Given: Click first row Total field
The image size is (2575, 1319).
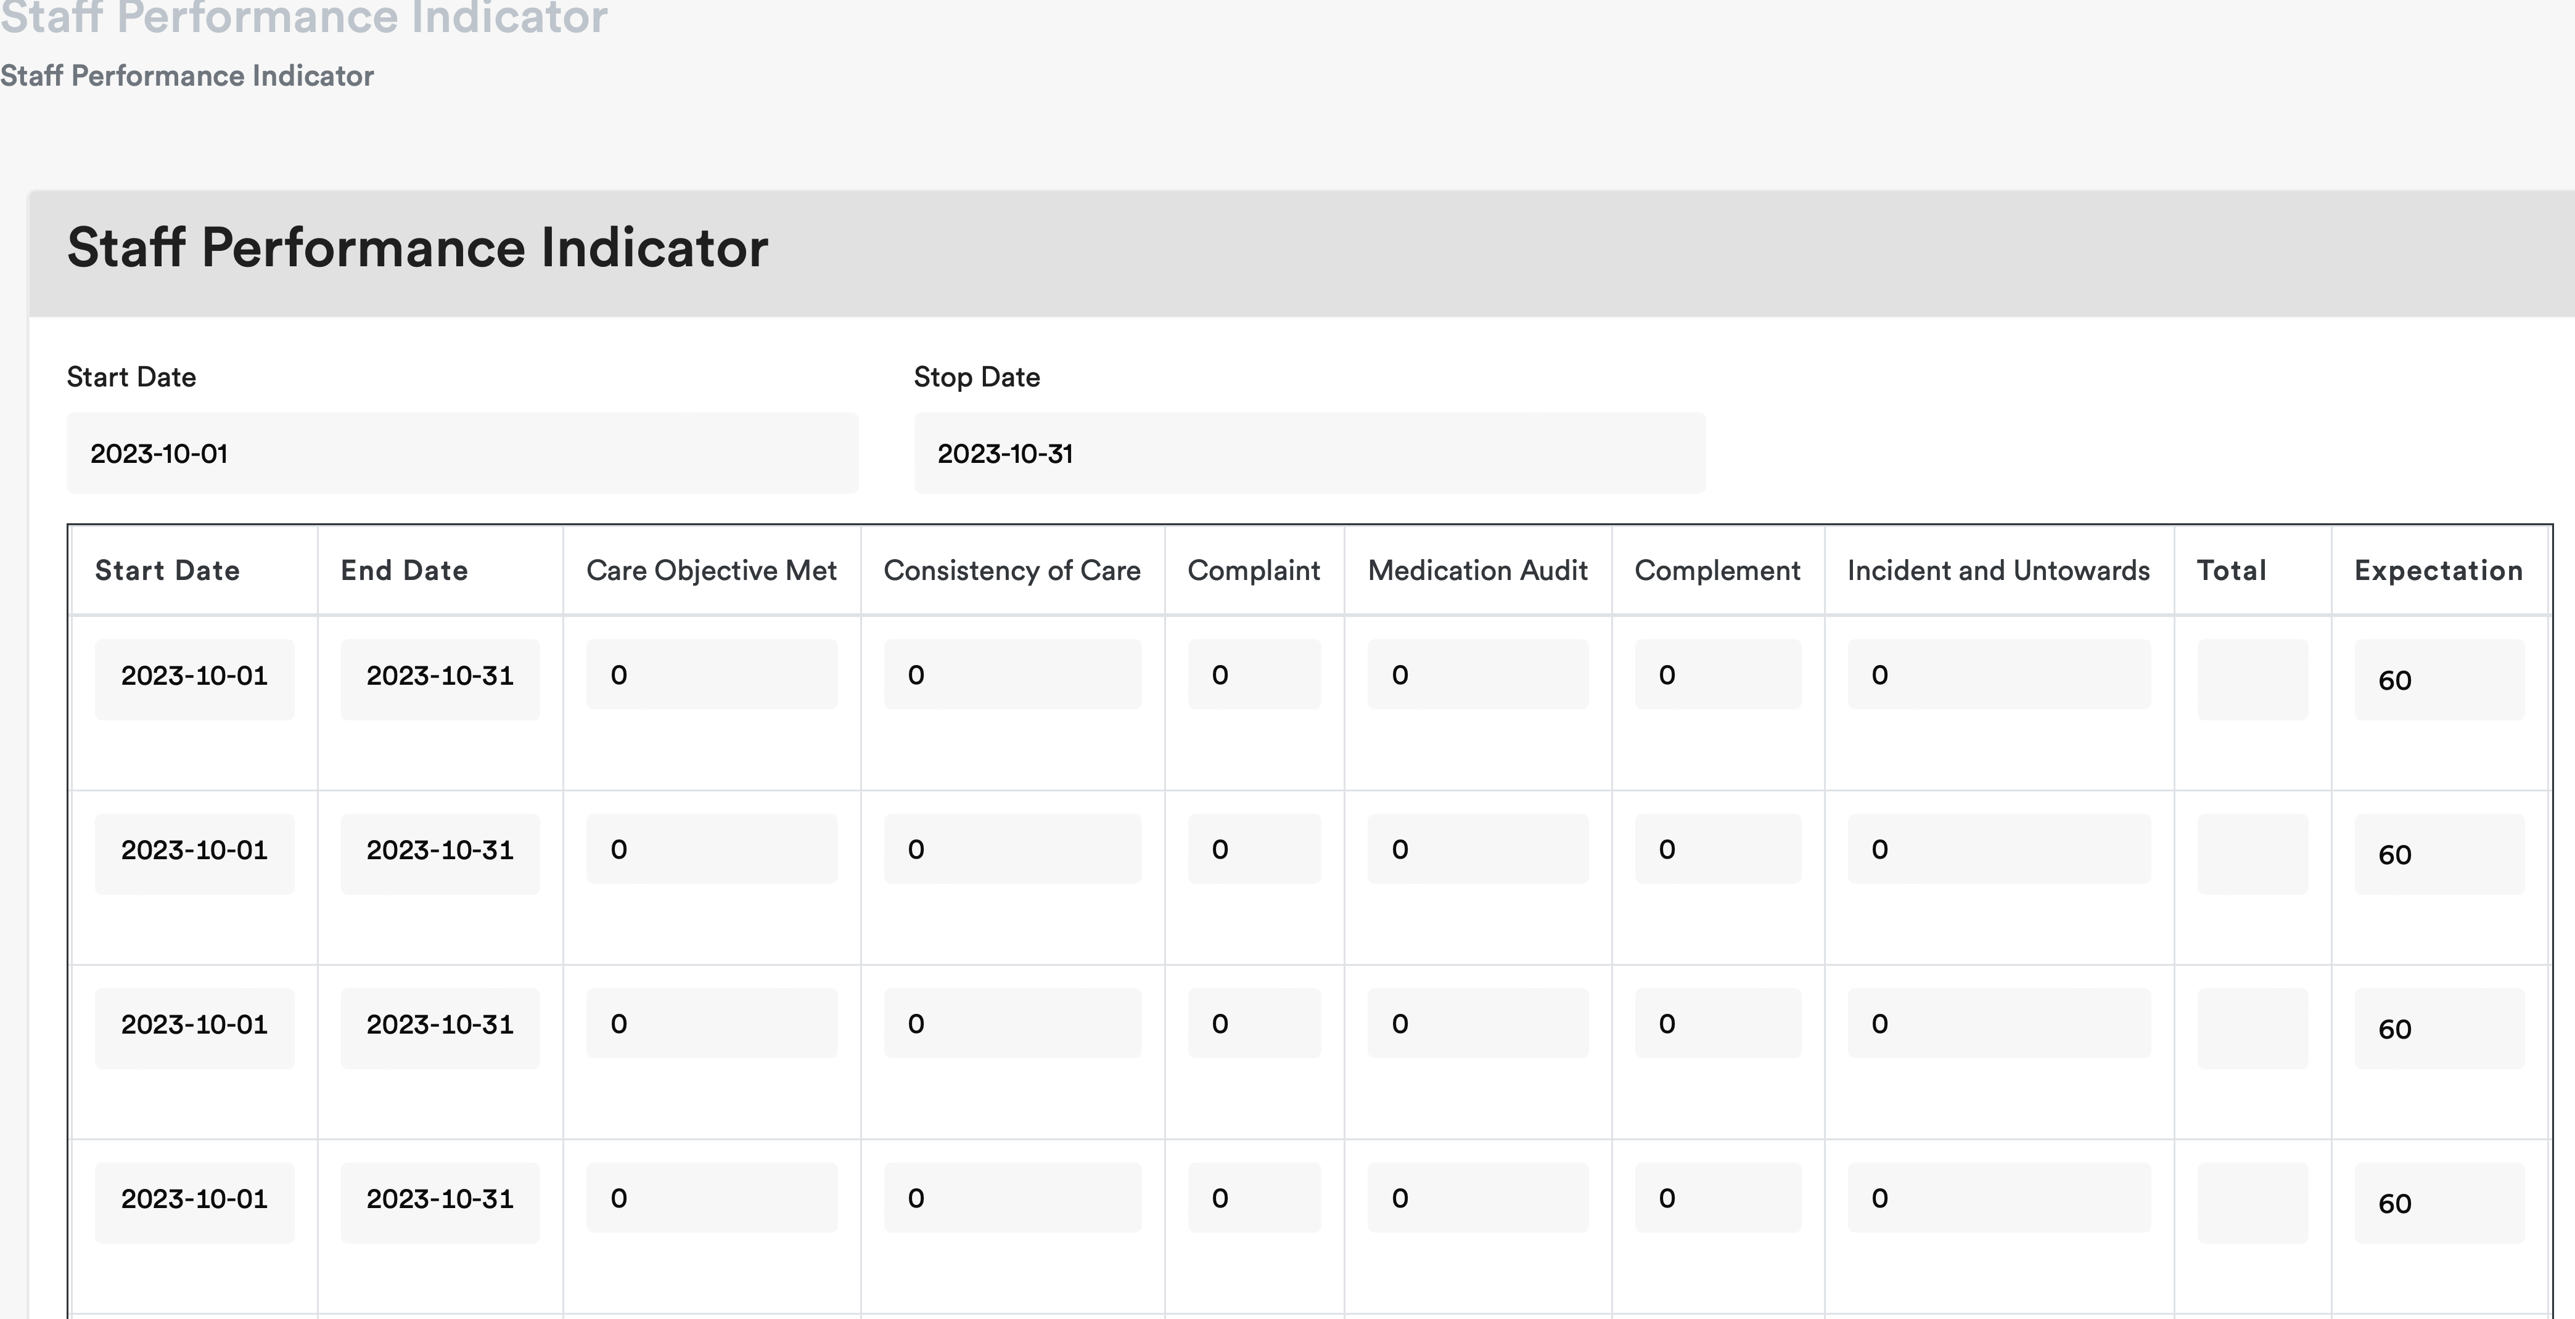Looking at the screenshot, I should pyautogui.click(x=2252, y=679).
